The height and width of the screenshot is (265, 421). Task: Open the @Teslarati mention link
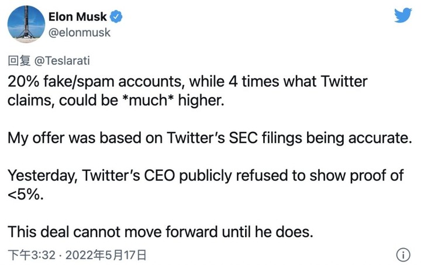[61, 60]
